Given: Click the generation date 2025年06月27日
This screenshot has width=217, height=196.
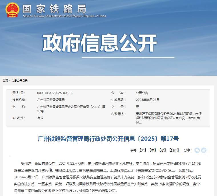Looking at the screenshot, I should tap(147, 100).
